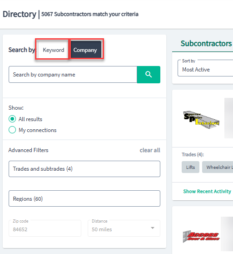Select the All results radio button

pos(12,119)
